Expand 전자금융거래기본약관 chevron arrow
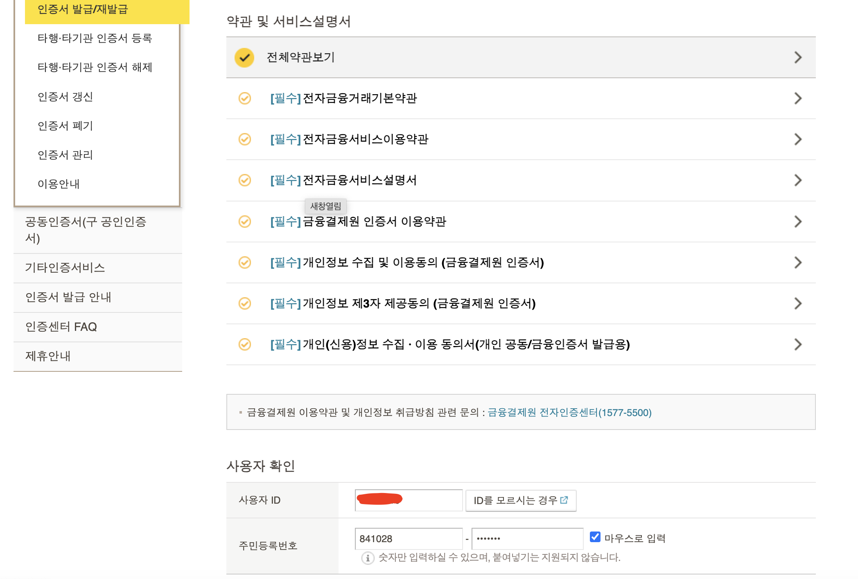Viewport: 858px width, 579px height. pyautogui.click(x=797, y=98)
